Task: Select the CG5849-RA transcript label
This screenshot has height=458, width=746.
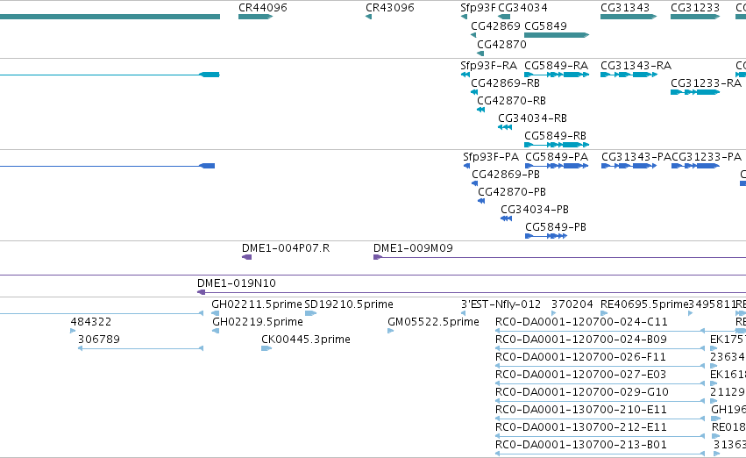Action: (556, 65)
